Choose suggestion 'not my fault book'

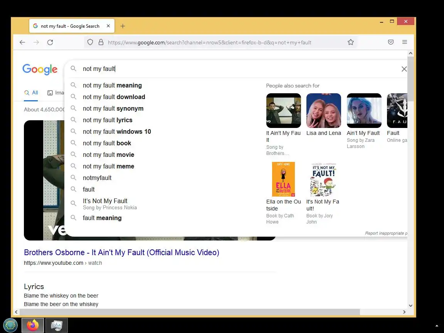tap(107, 143)
